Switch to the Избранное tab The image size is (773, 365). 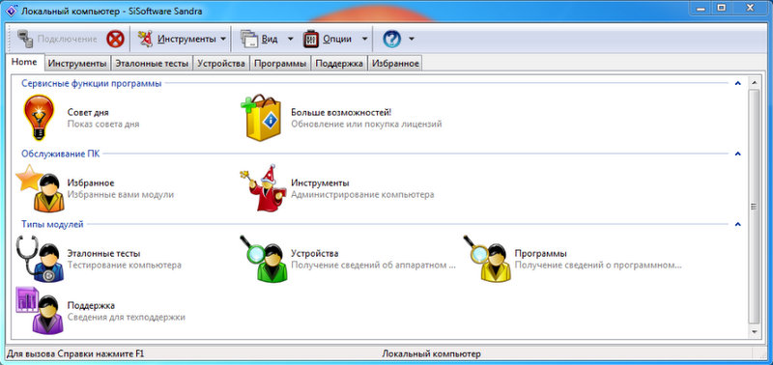(395, 64)
